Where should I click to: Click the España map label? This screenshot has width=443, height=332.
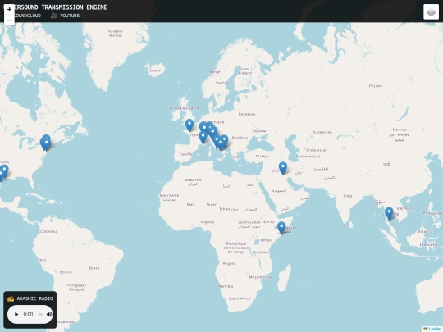point(185,154)
